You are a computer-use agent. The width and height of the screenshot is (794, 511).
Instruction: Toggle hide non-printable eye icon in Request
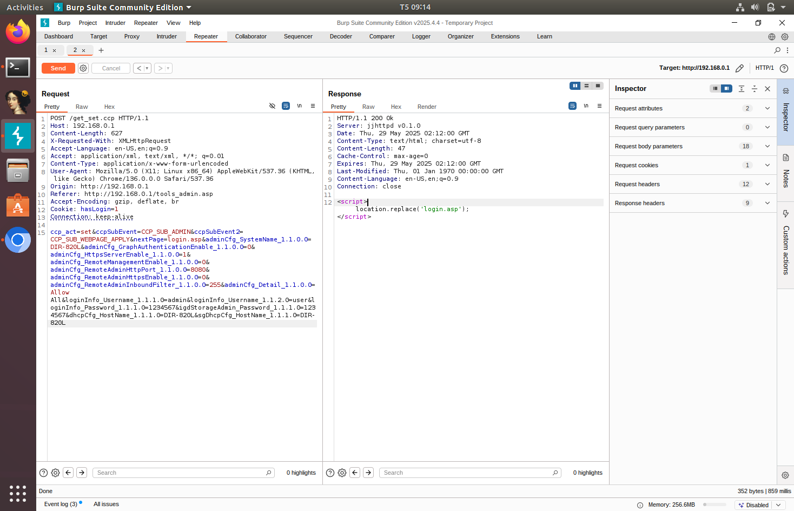pos(272,106)
